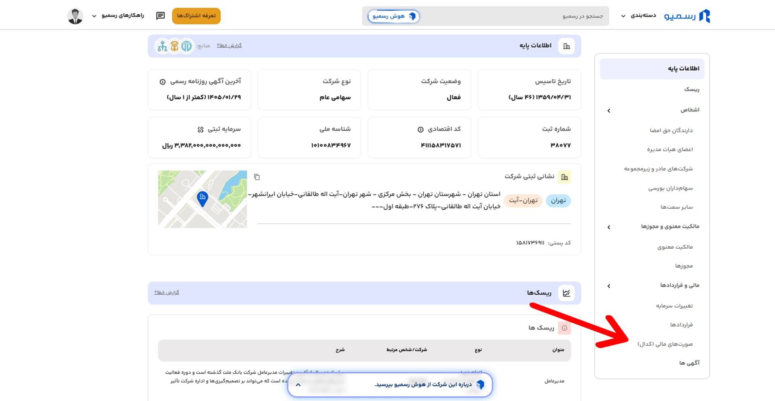
Task: Select the registration number ۳۸۰۷۷
Action: click(x=560, y=145)
